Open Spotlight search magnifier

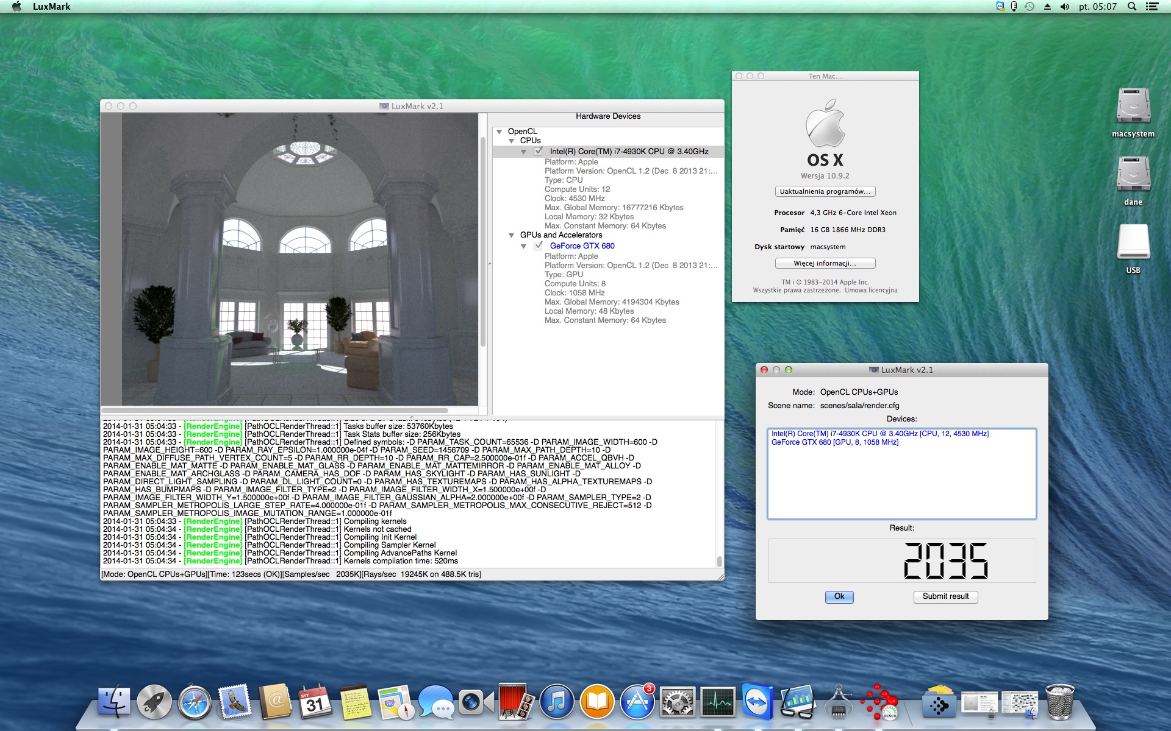1132,7
